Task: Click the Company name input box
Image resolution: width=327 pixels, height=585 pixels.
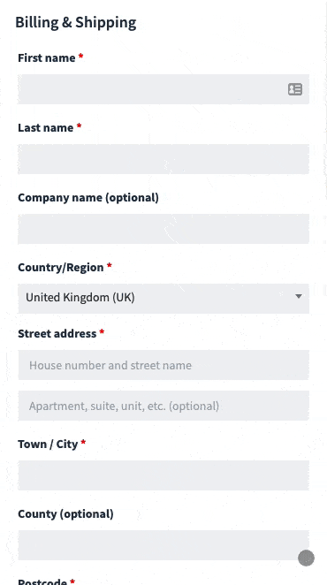Action: point(163,229)
